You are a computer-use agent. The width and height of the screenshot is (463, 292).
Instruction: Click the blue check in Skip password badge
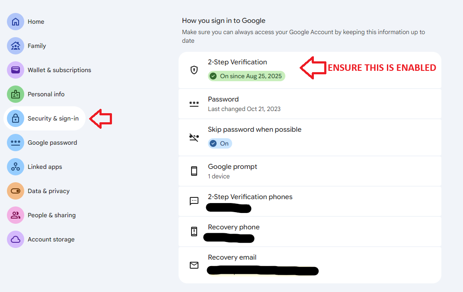point(213,143)
